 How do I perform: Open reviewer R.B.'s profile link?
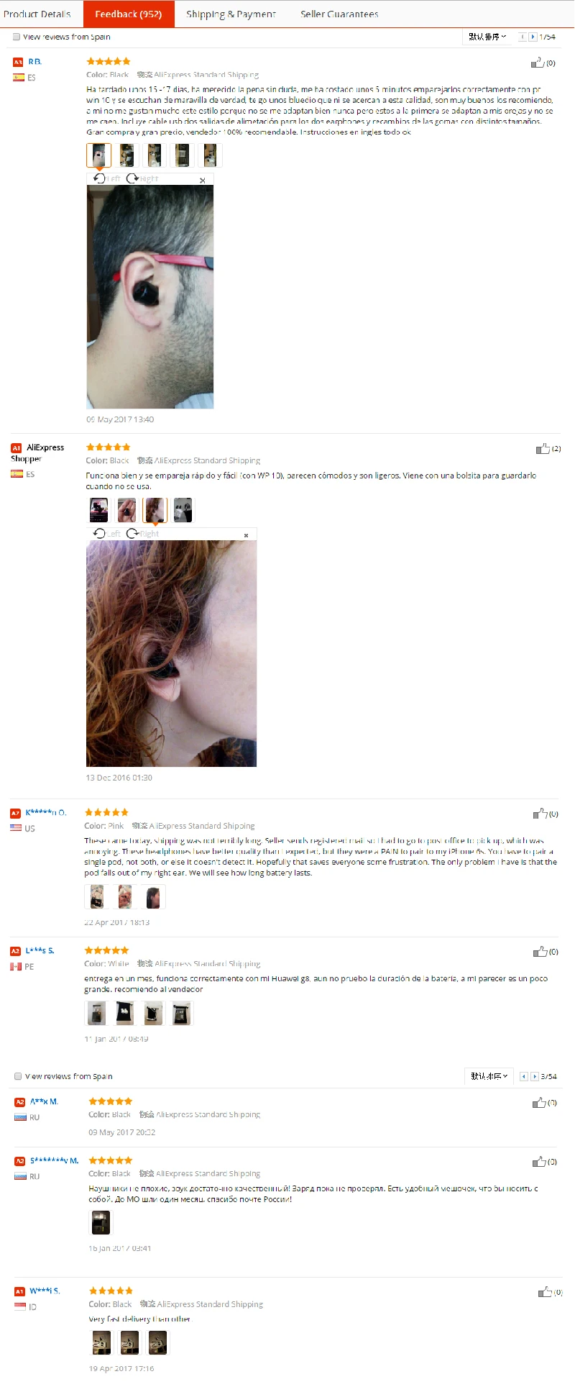tap(34, 62)
